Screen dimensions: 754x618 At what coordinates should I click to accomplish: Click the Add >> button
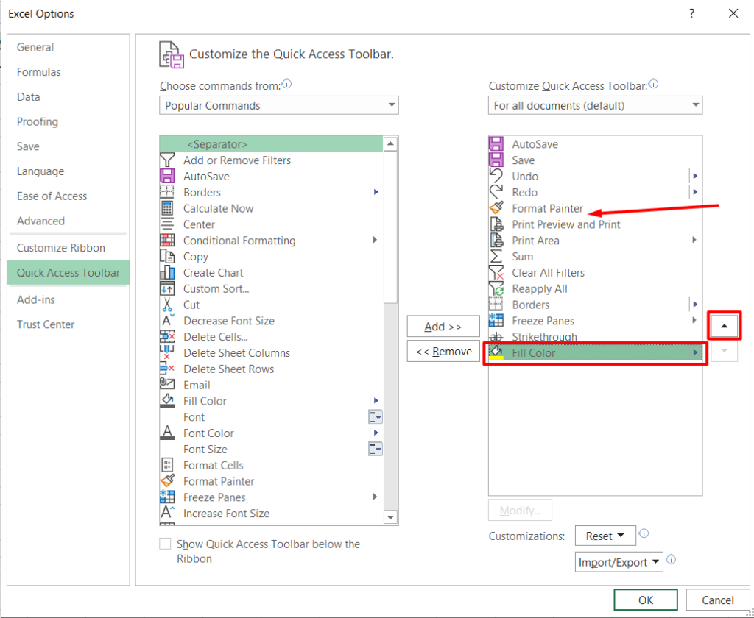tap(443, 327)
